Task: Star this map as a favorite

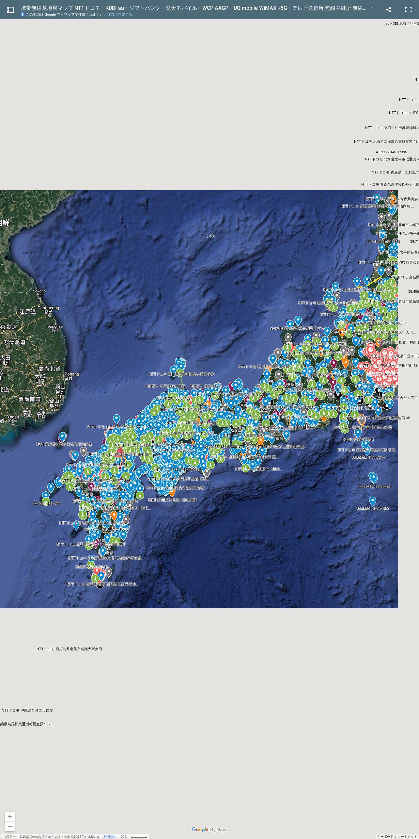Action: 371,8
